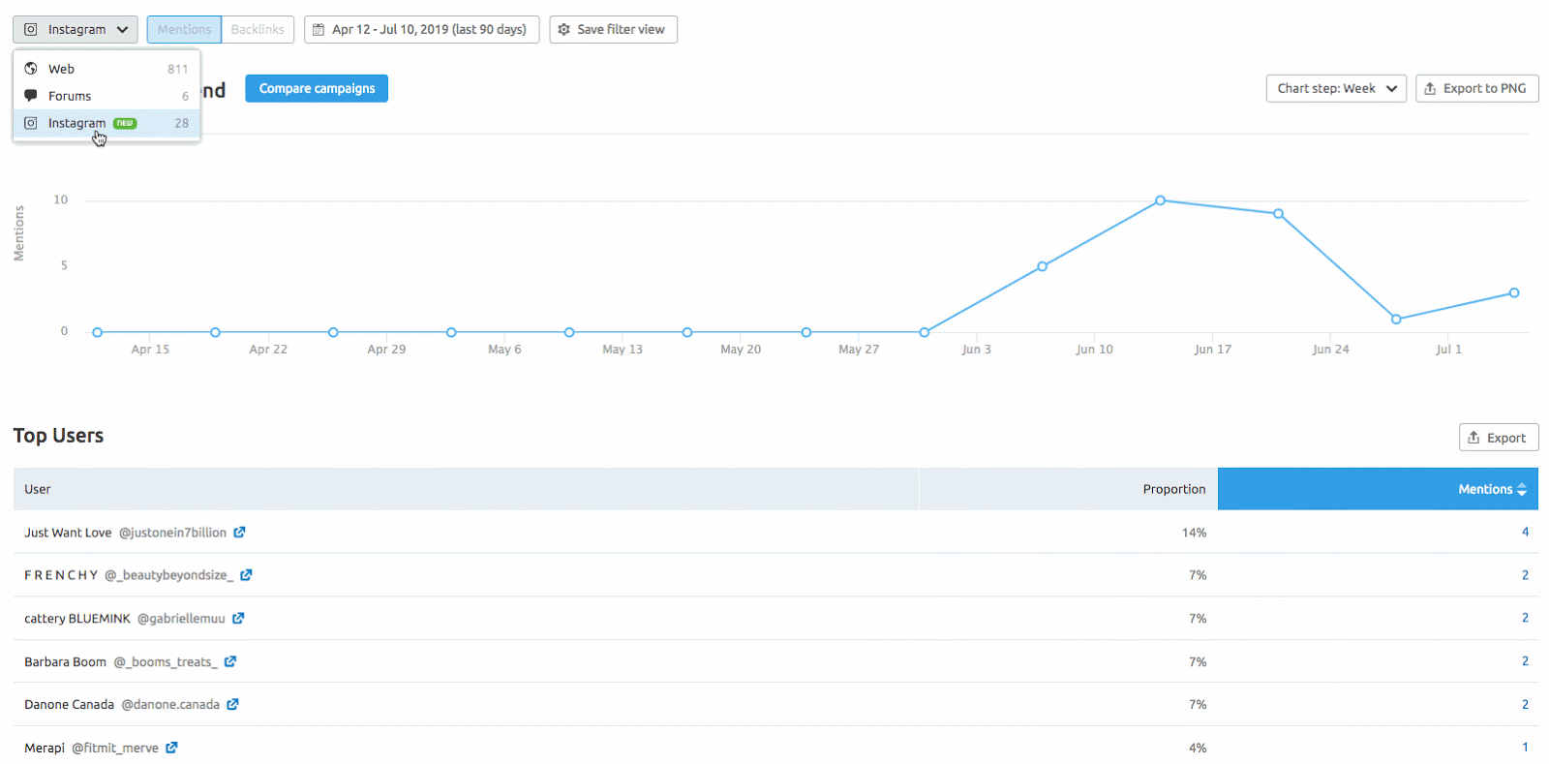
Task: Open external link for @_booms_treats_
Action: [x=230, y=661]
